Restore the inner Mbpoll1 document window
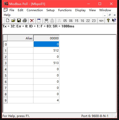 [110, 15]
